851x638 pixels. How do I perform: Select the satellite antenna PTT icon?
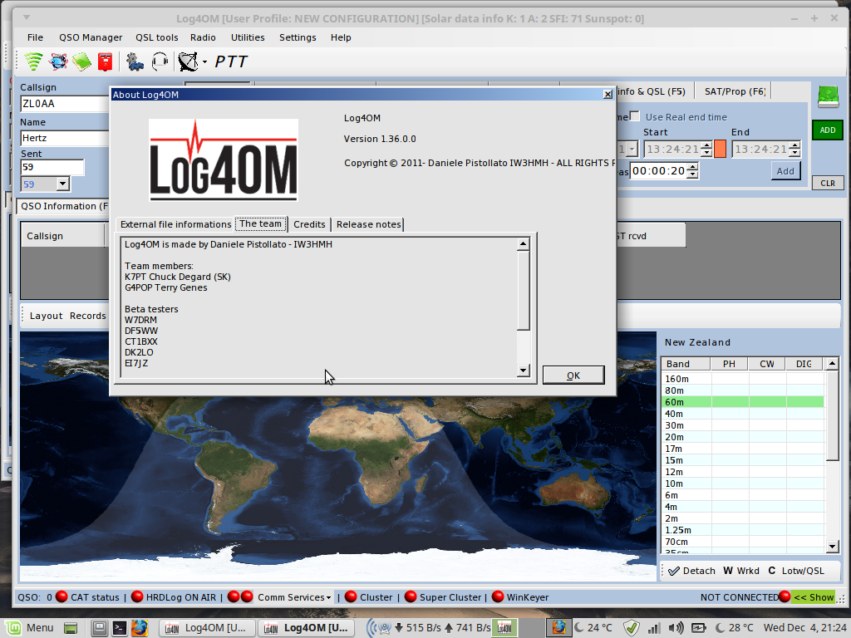186,61
